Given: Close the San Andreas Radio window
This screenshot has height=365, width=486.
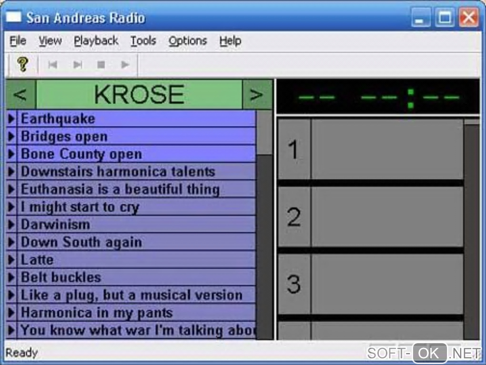Looking at the screenshot, I should click(468, 17).
